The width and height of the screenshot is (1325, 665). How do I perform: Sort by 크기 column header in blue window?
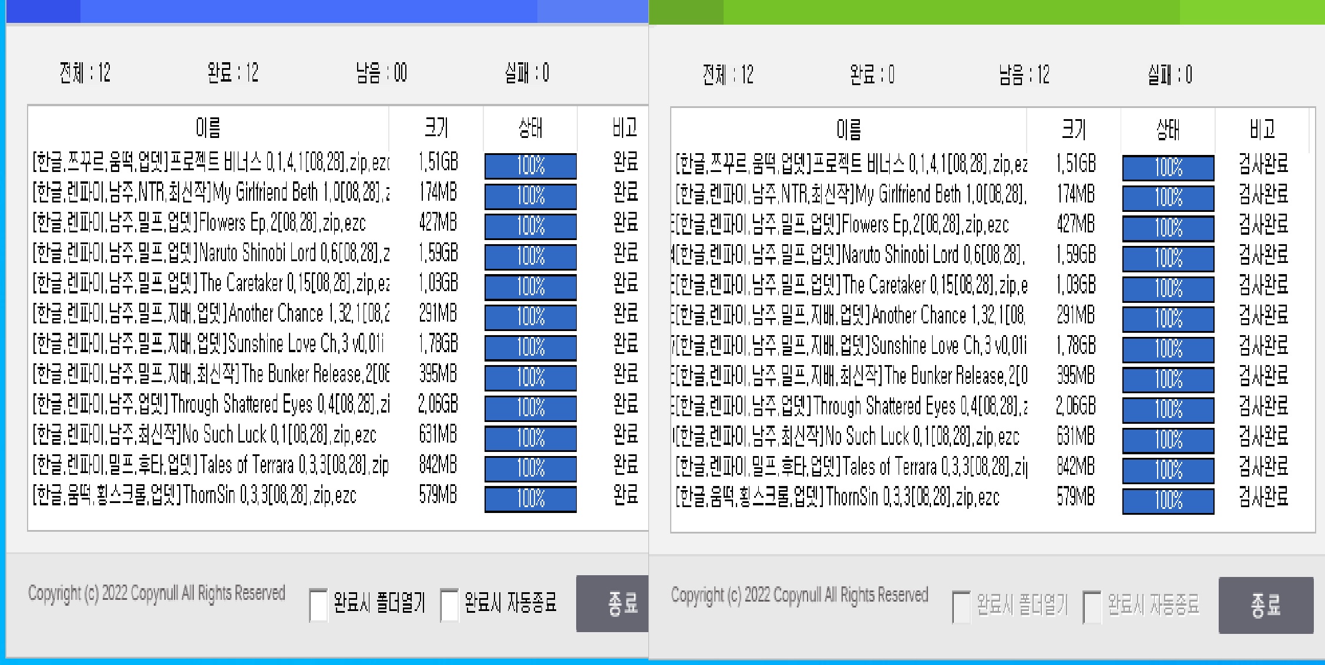436,127
